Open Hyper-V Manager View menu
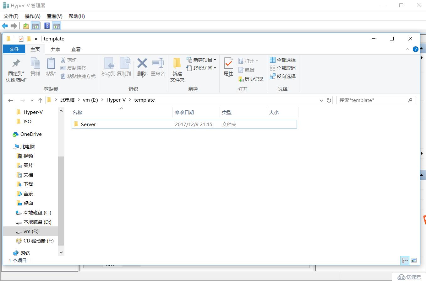The height and width of the screenshot is (281, 426). pos(55,16)
